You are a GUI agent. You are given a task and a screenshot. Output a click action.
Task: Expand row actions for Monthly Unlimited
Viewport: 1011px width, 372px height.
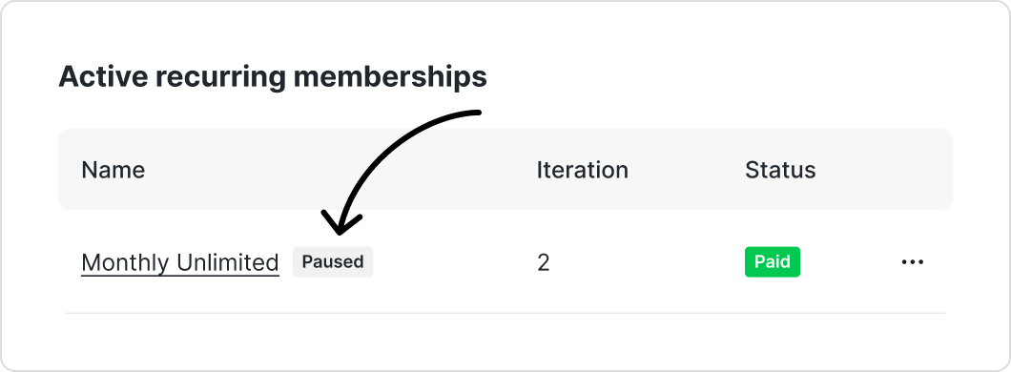pos(913,262)
